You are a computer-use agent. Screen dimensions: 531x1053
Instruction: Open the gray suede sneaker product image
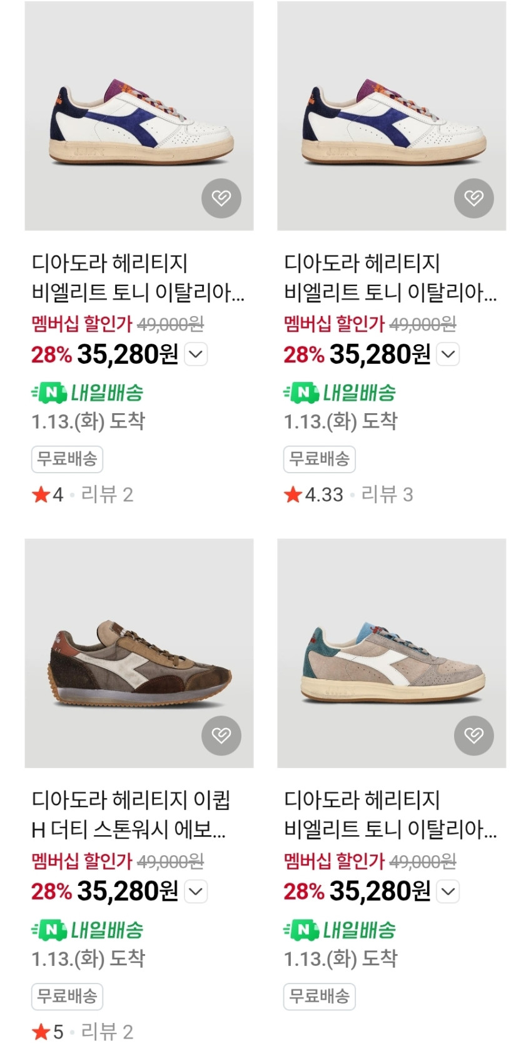coord(392,652)
